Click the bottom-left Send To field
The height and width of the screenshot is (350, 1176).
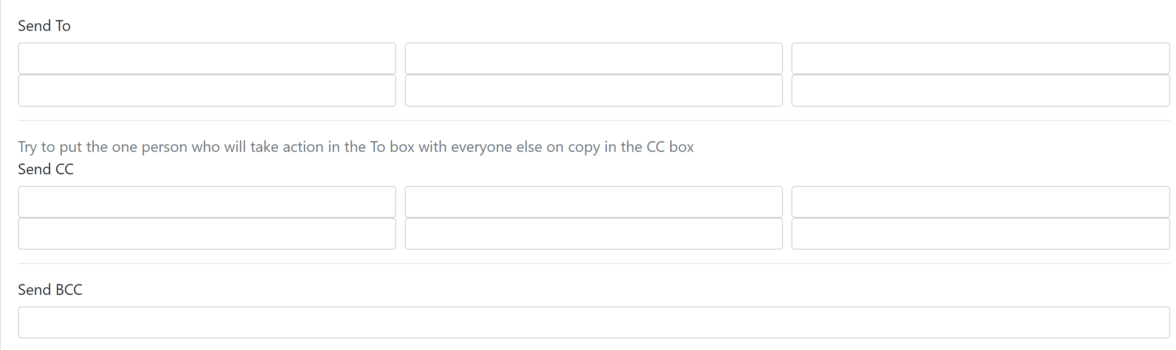(207, 91)
